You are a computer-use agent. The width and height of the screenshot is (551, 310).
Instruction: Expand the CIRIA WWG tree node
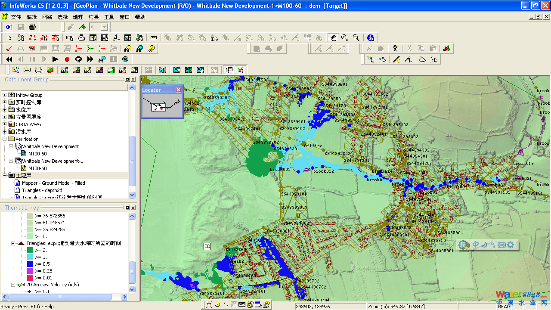[x=5, y=124]
